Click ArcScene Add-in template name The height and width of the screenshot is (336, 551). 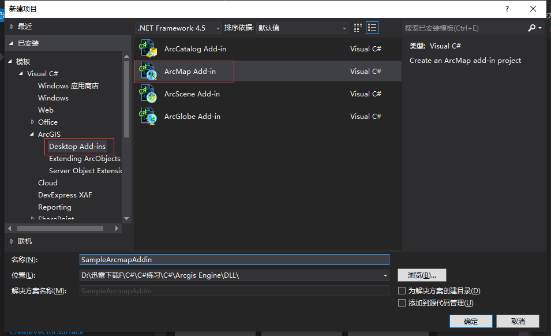click(192, 94)
